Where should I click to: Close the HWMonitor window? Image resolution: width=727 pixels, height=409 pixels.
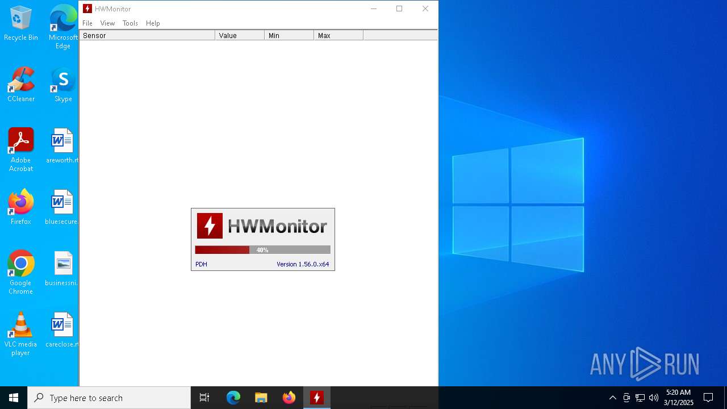point(425,9)
